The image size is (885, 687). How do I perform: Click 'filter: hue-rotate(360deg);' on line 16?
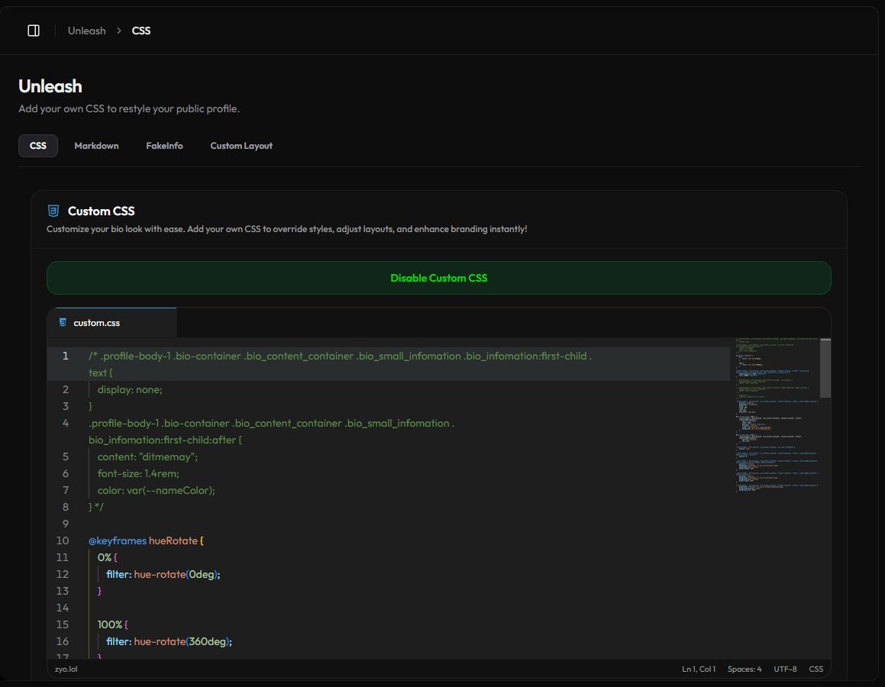point(170,640)
